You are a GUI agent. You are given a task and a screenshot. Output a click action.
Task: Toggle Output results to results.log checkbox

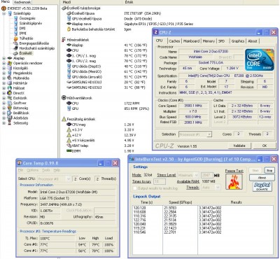[x=134, y=188]
